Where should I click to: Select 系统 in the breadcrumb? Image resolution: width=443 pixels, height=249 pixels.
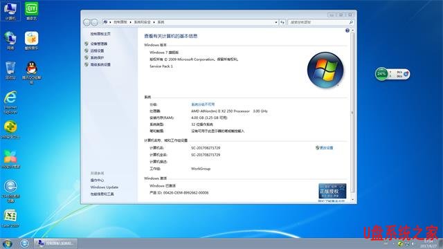pos(161,22)
